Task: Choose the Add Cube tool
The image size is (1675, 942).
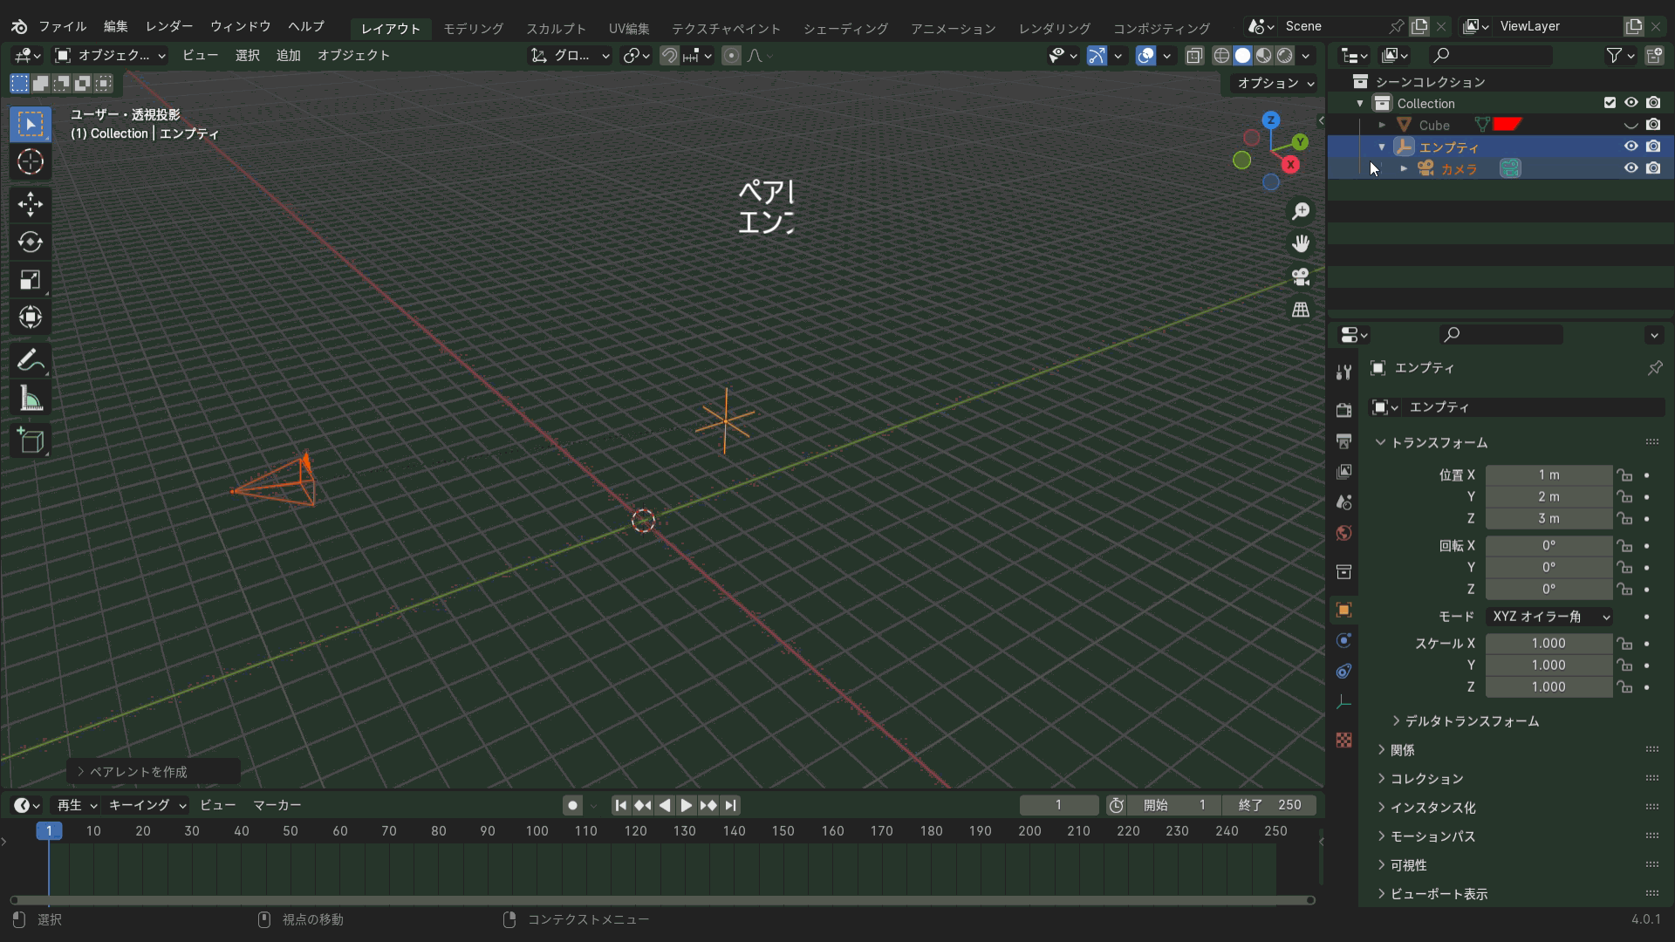Action: [31, 440]
